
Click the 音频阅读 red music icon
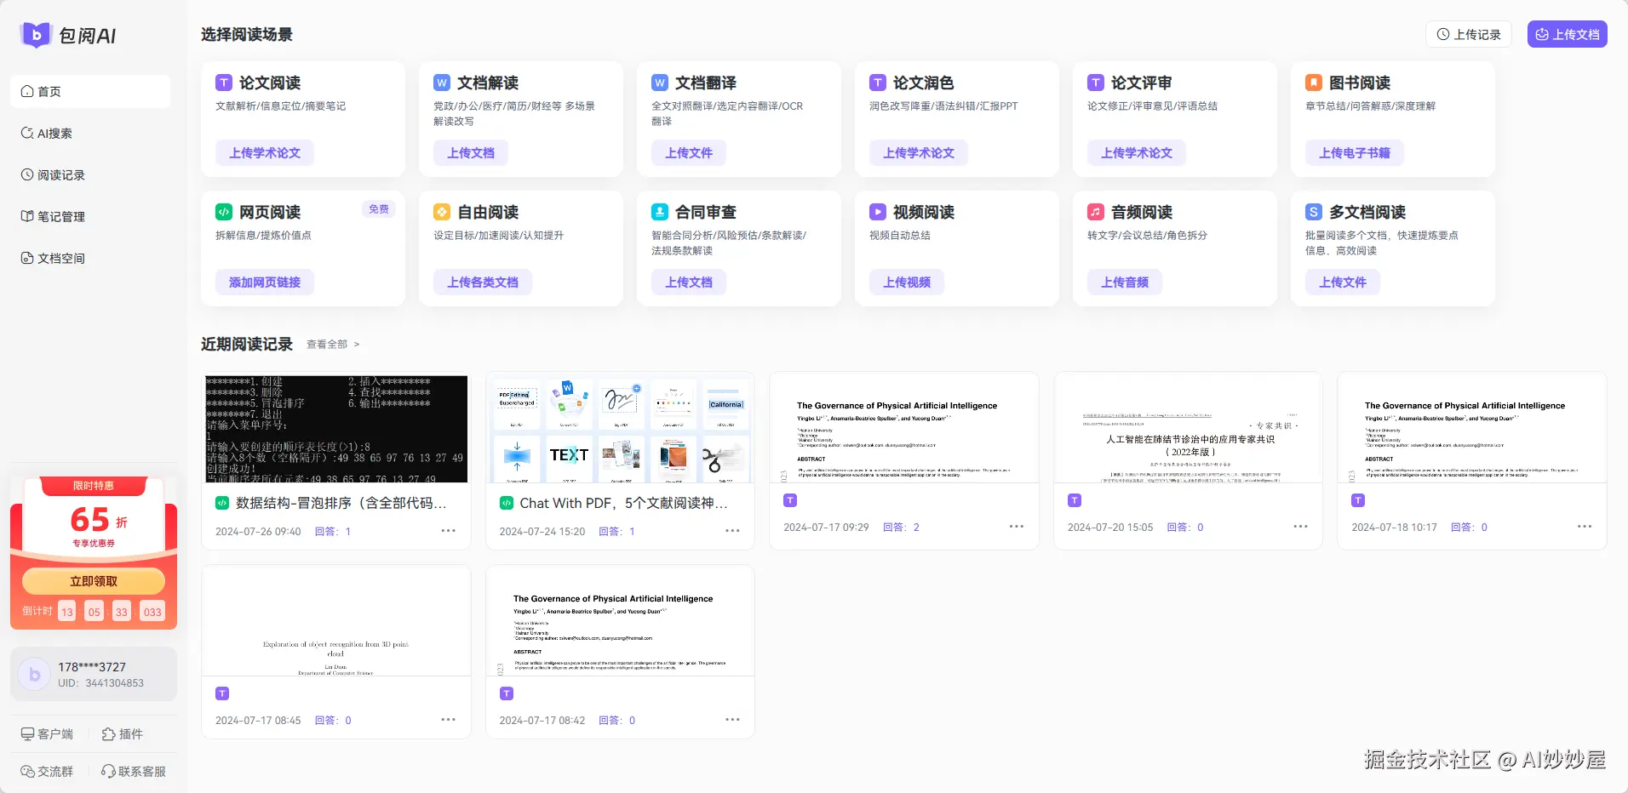click(1096, 212)
